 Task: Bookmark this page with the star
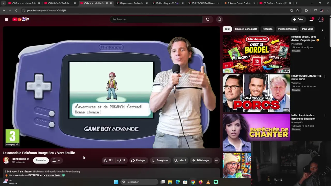click(297, 10)
